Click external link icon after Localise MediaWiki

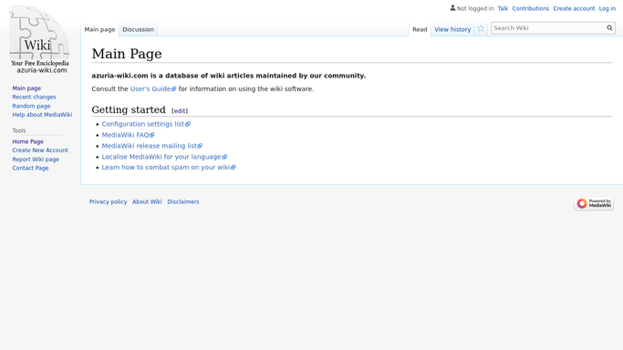tap(224, 157)
